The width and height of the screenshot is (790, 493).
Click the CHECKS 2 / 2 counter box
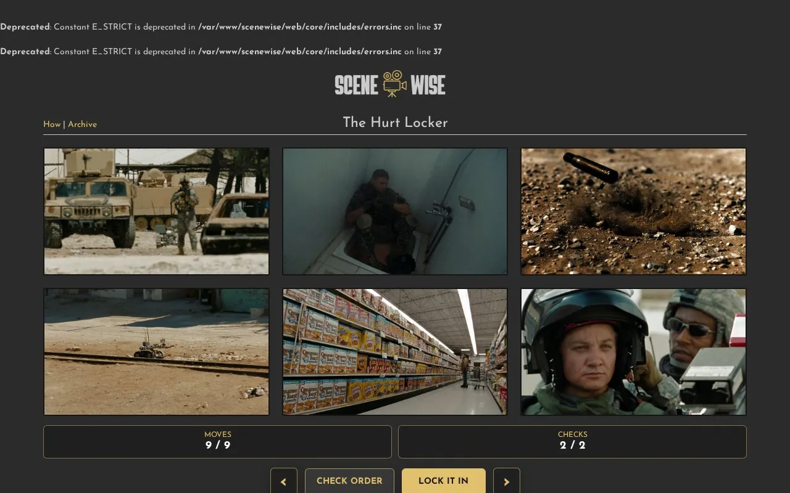pos(572,442)
